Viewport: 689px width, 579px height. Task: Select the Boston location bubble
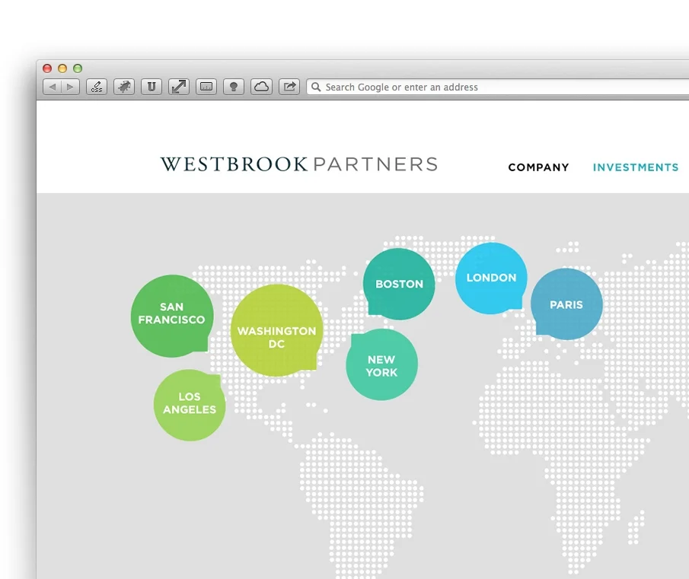399,284
